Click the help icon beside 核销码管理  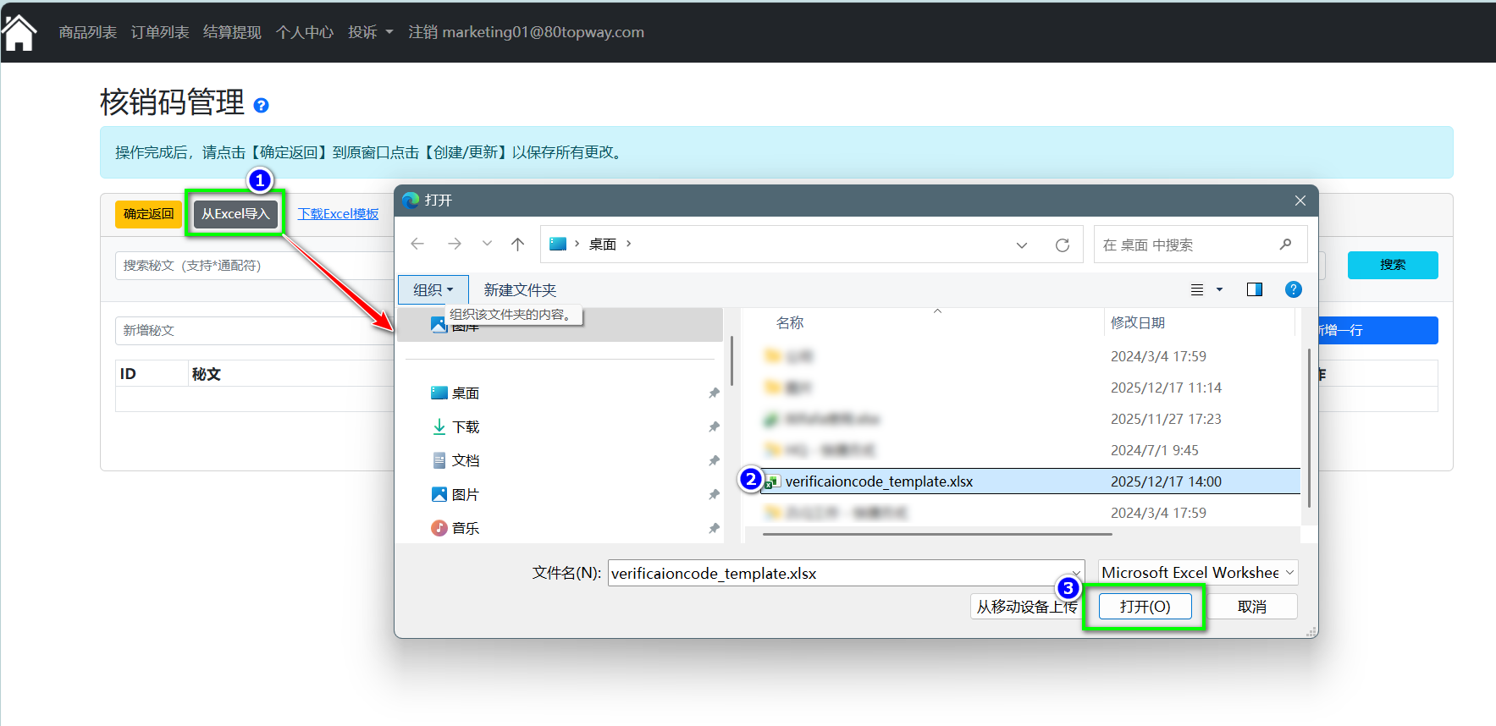click(261, 106)
